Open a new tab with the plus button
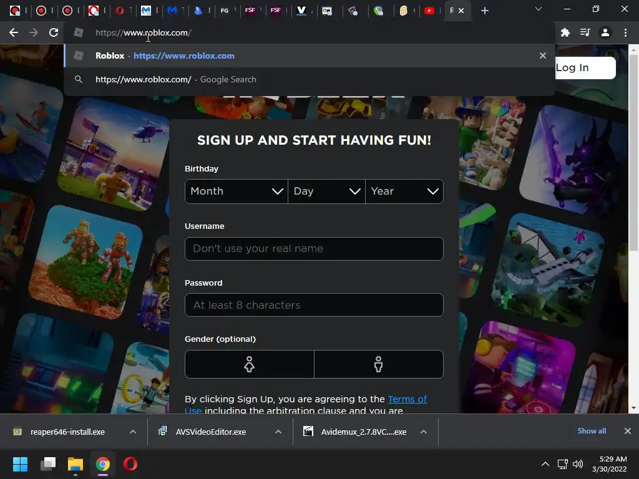Screen dimensions: 639x479 point(484,11)
